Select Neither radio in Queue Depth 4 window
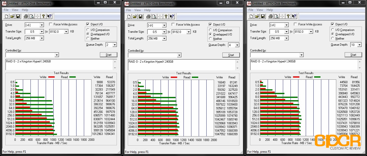 [210, 39]
